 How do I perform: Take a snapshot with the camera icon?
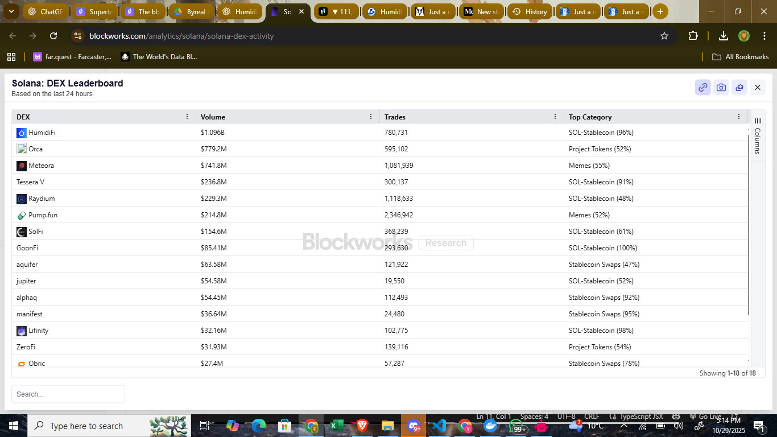[x=721, y=88]
